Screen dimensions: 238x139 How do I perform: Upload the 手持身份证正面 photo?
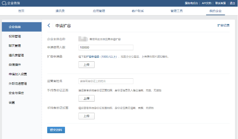point(87,98)
